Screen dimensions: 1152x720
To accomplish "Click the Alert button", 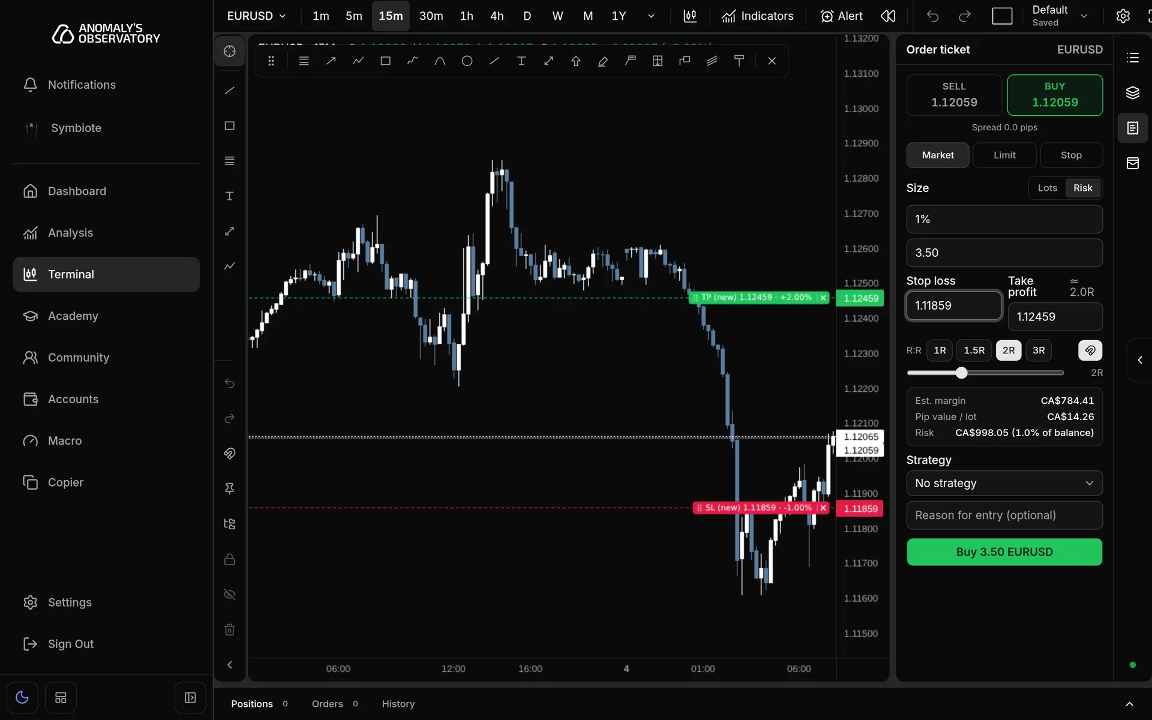I will pyautogui.click(x=841, y=16).
